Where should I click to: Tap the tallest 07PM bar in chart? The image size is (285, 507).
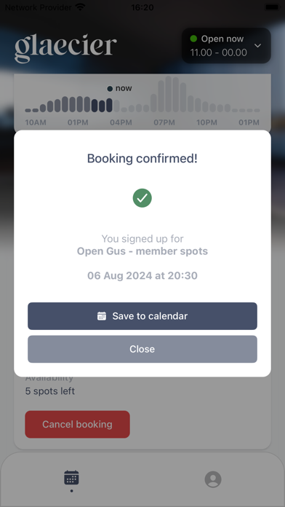(x=168, y=94)
